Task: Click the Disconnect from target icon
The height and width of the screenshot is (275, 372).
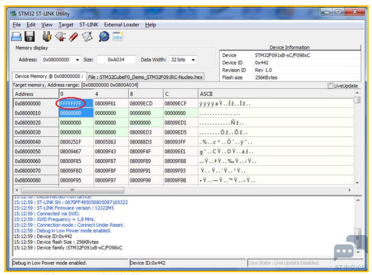Action: (x=60, y=37)
